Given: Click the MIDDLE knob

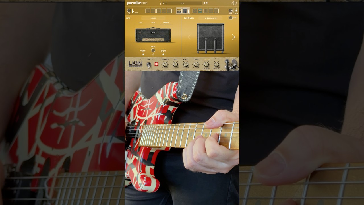Looking at the screenshot, I should [186, 64].
